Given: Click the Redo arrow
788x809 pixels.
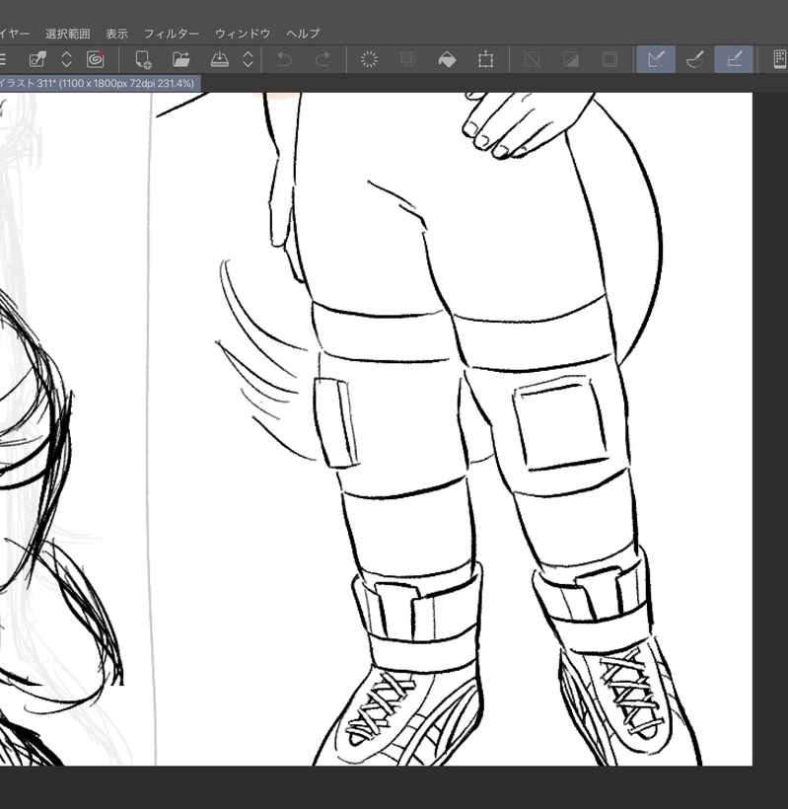Looking at the screenshot, I should [x=322, y=59].
